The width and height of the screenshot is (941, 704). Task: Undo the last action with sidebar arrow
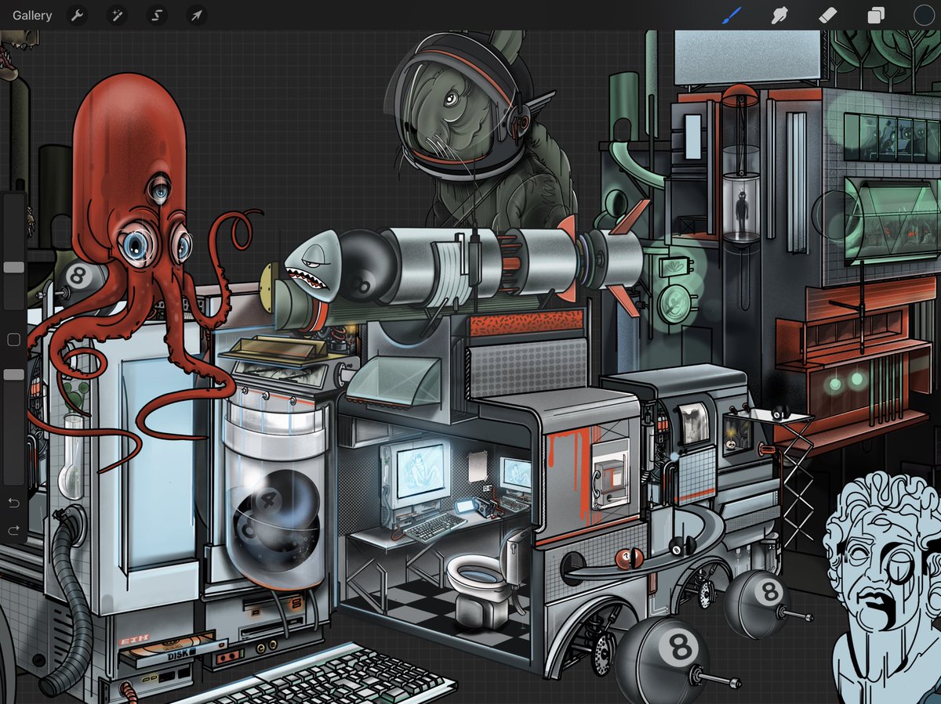coord(13,503)
